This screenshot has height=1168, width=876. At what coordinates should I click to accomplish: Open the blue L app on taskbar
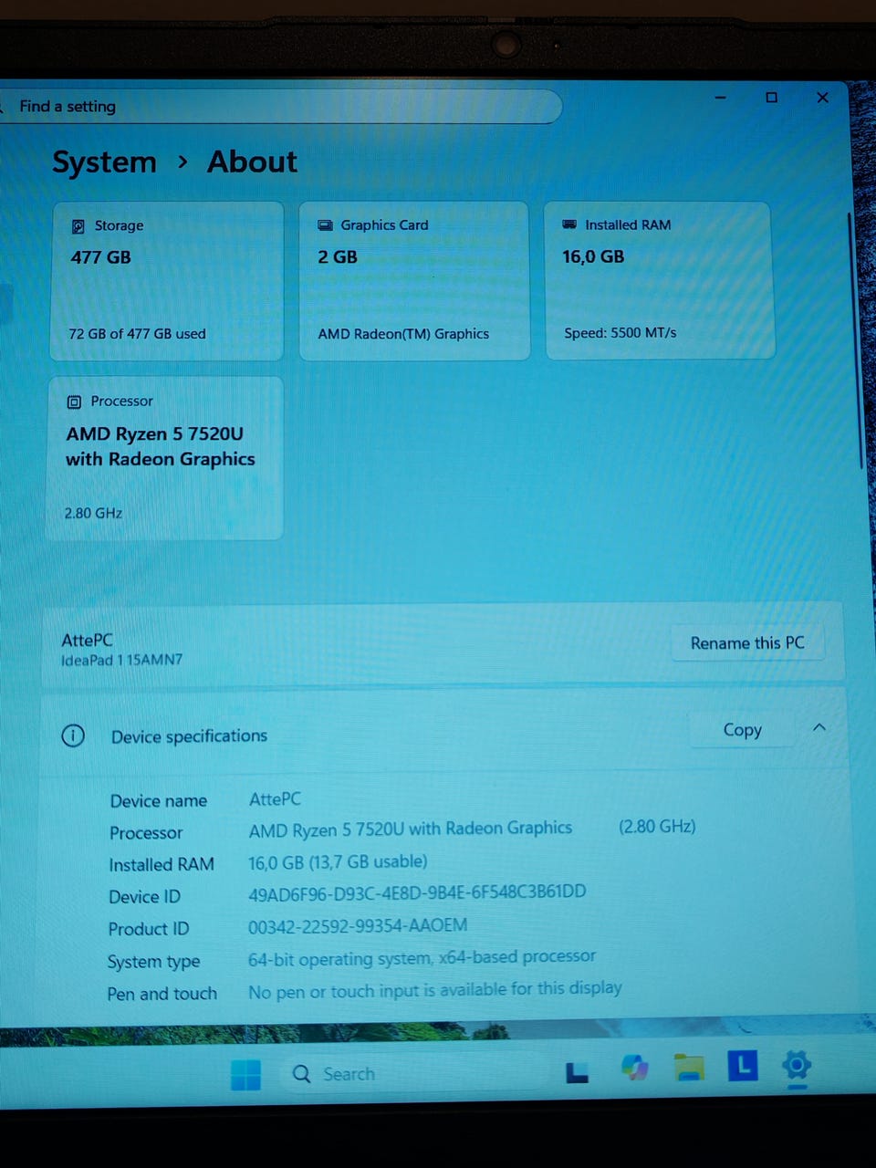(743, 1065)
